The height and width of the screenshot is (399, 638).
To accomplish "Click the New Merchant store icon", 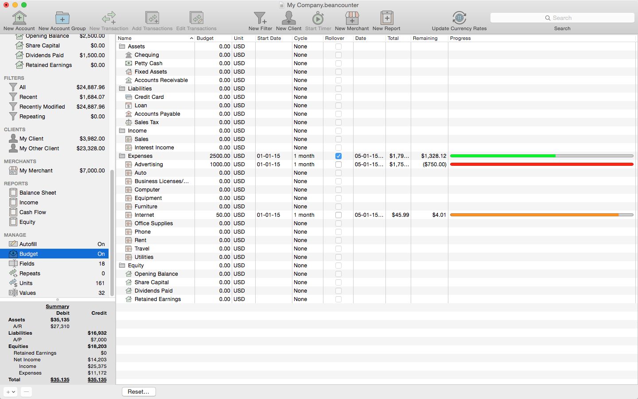I will pos(352,18).
